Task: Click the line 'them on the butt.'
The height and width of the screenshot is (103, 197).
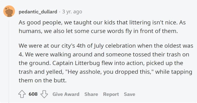Action: tap(43, 80)
